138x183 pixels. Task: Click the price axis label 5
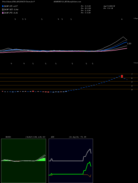(x=132, y=82)
